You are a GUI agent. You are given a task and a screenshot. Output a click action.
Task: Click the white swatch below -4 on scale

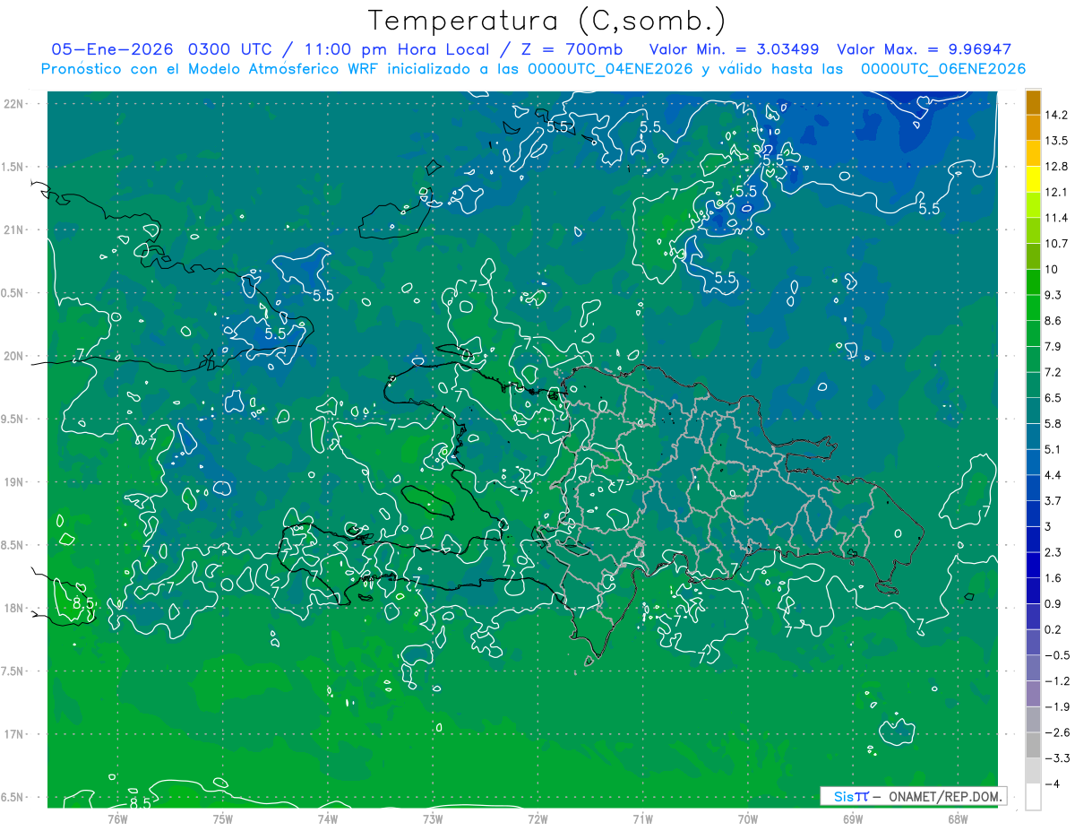(1033, 797)
